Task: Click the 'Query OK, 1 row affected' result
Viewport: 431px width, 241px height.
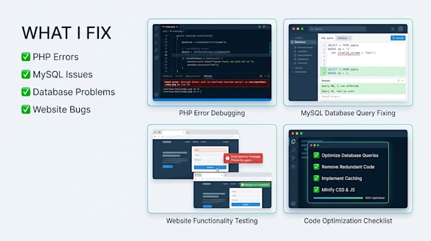Action: pyautogui.click(x=340, y=86)
